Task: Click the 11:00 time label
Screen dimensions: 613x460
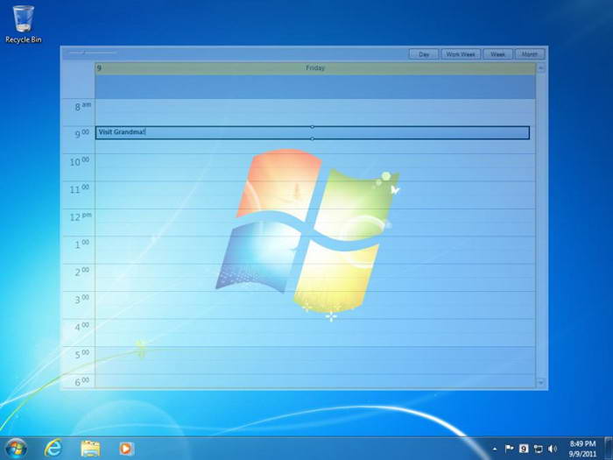Action: click(80, 189)
